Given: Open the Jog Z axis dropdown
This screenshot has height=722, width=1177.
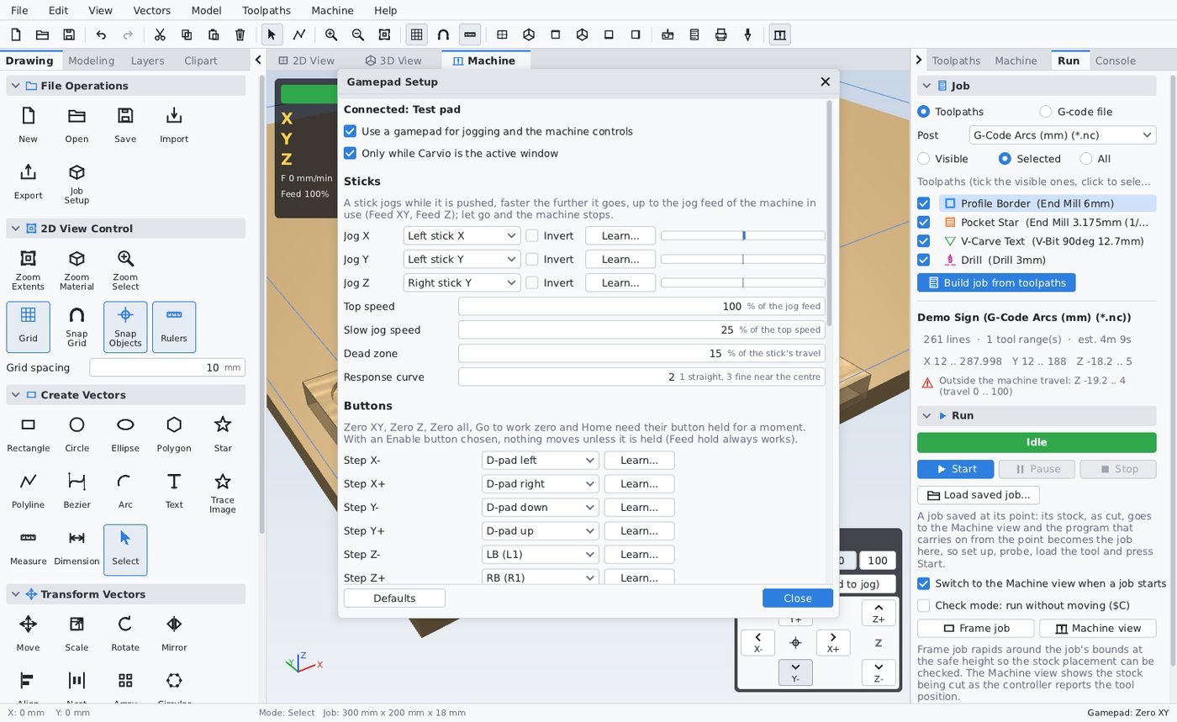Looking at the screenshot, I should (462, 282).
